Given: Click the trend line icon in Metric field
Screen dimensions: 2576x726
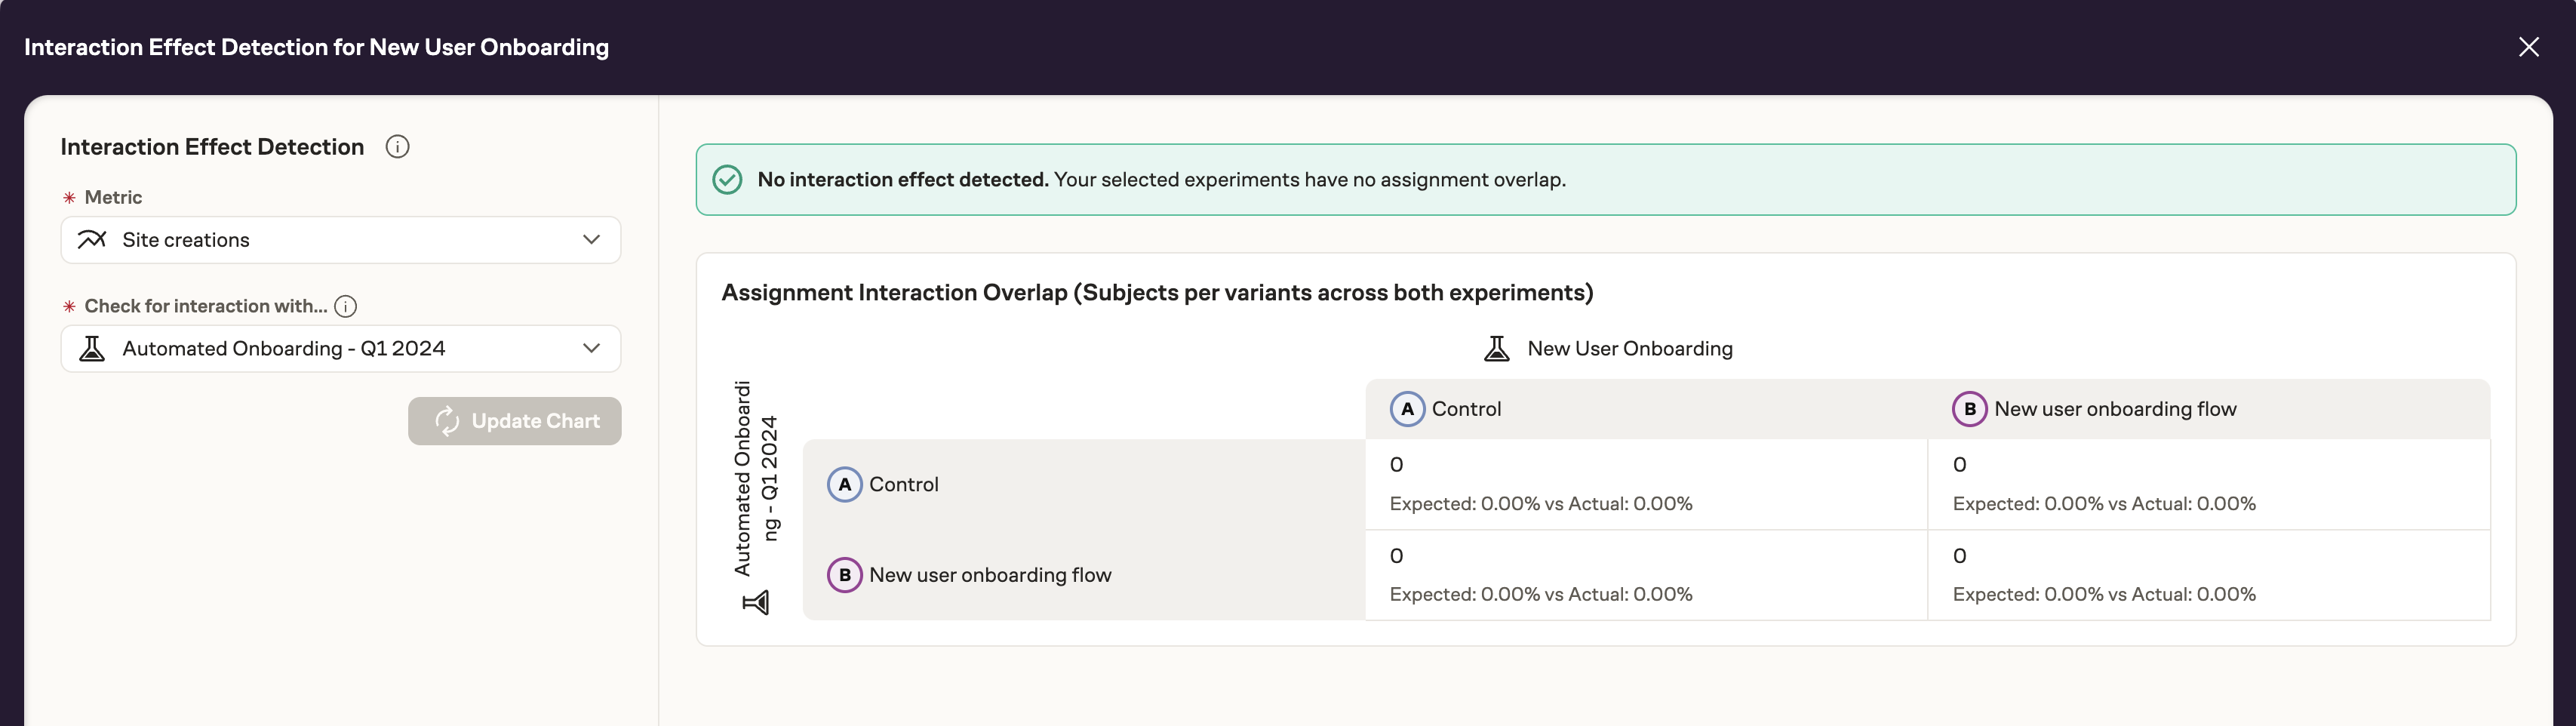Looking at the screenshot, I should 92,240.
